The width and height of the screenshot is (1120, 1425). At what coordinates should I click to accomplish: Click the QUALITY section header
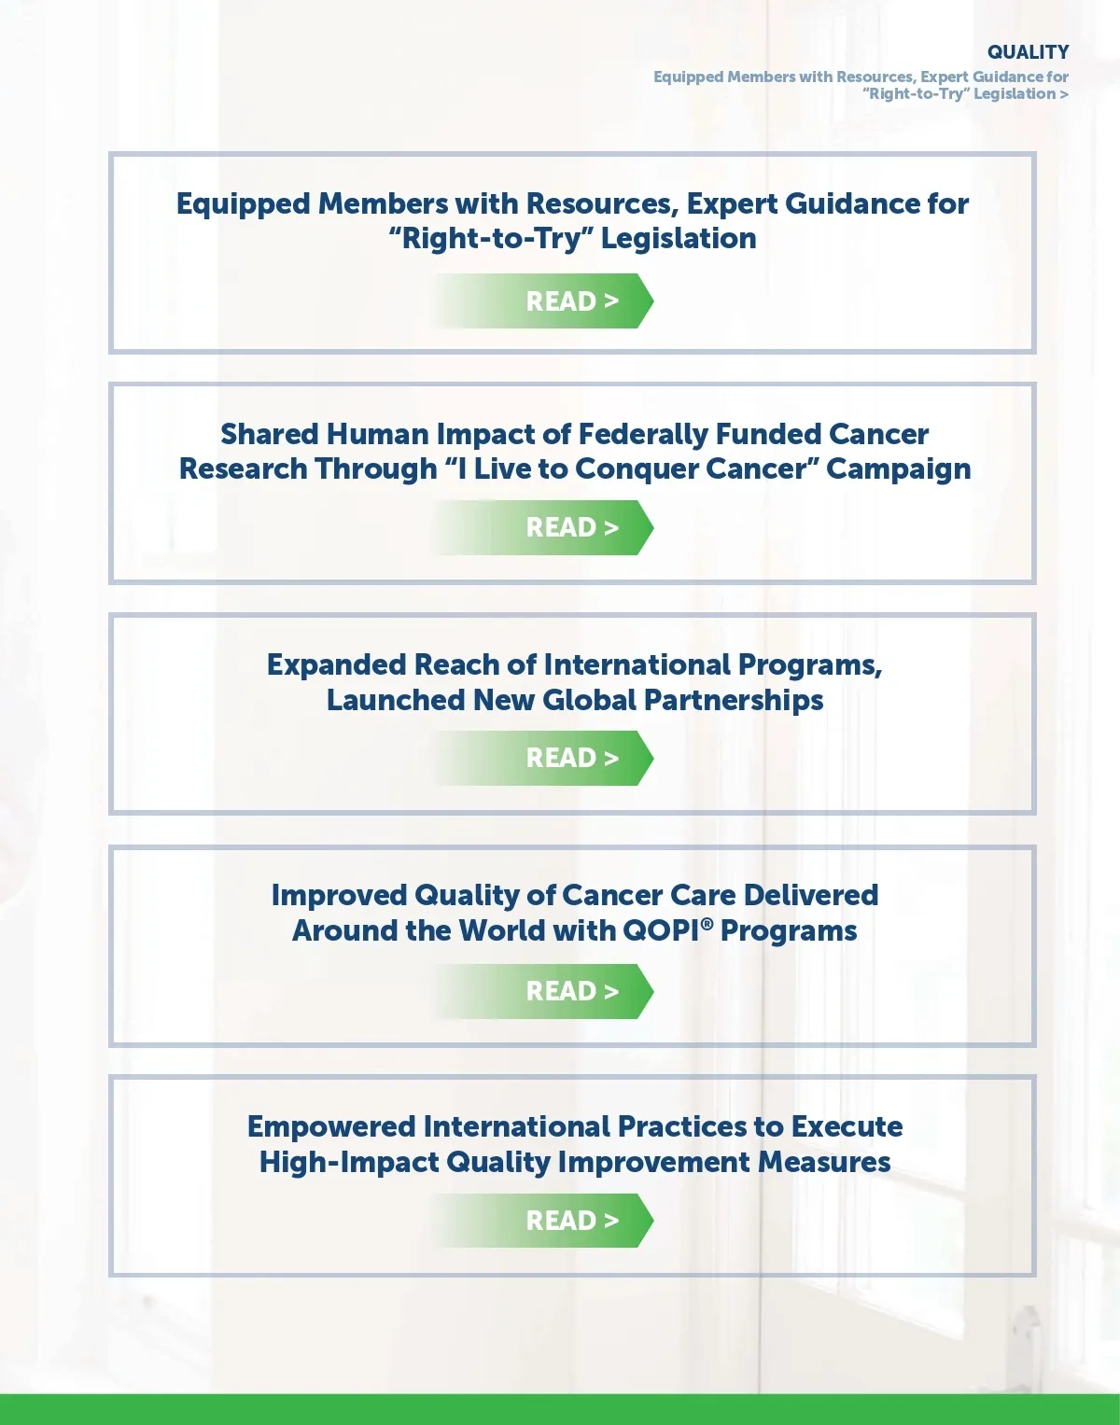pyautogui.click(x=1028, y=52)
